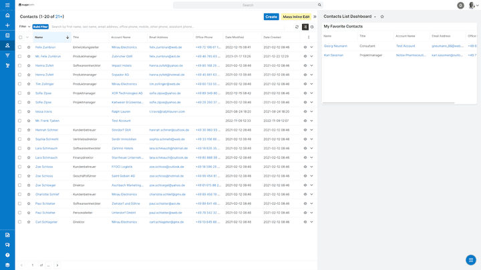Check the Mr. Frank Tjaben row

pos(19,121)
